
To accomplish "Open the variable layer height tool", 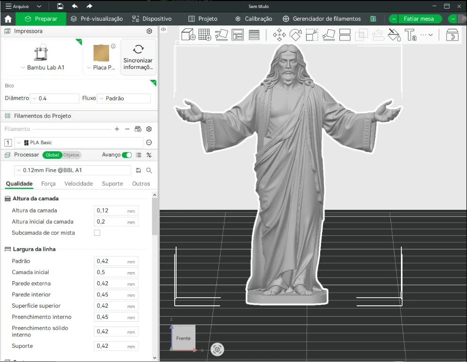I will [254, 34].
